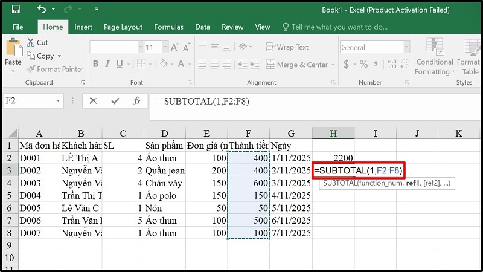Click Decrease Decimal icon
The width and height of the screenshot is (483, 272).
[x=404, y=64]
